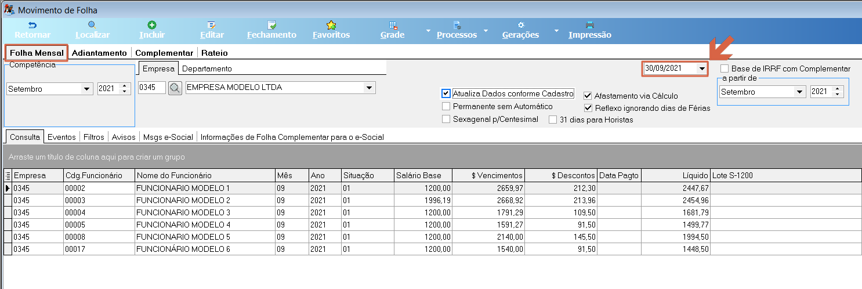Open the 'a partir de' month dropdown
Viewport: 862px width, 289px height.
pyautogui.click(x=800, y=92)
